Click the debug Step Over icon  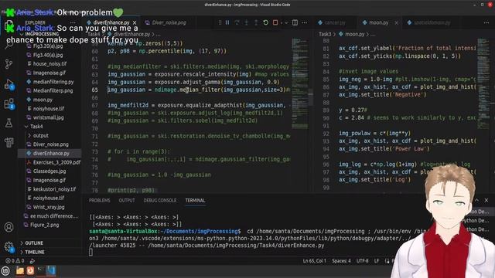237,22
